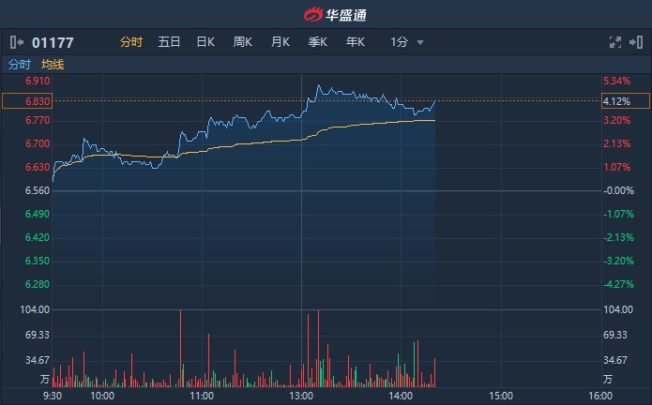Toggle the 均线 average line legend

click(x=53, y=65)
